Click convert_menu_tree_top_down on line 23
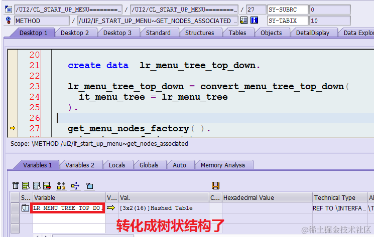Image resolution: width=374 pixels, height=237 pixels. click(x=272, y=86)
